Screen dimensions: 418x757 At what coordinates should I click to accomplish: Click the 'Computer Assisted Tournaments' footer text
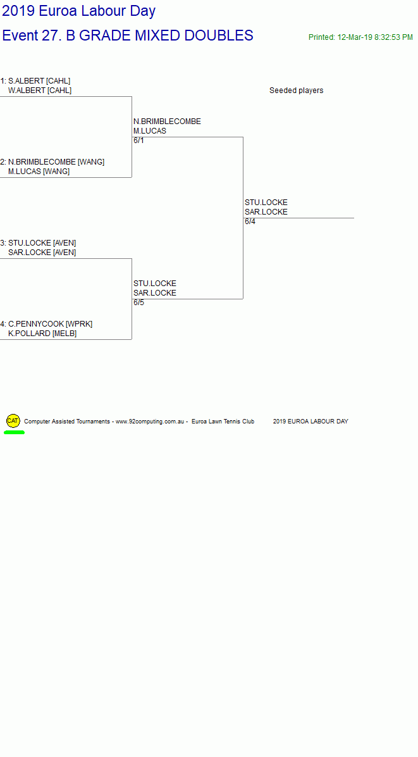click(x=67, y=422)
